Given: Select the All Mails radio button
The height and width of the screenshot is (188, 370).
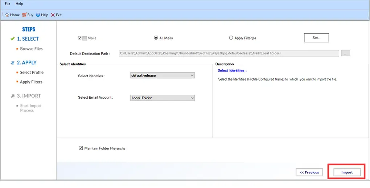Looking at the screenshot, I should click(156, 38).
